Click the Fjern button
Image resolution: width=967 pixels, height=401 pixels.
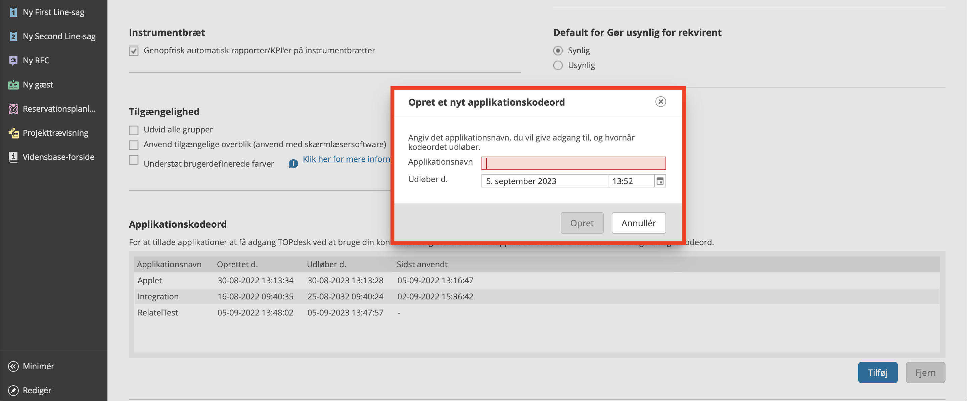point(925,373)
